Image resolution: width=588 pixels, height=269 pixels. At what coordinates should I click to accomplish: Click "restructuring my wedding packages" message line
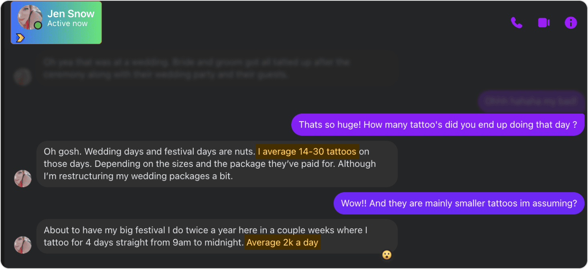pyautogui.click(x=138, y=176)
